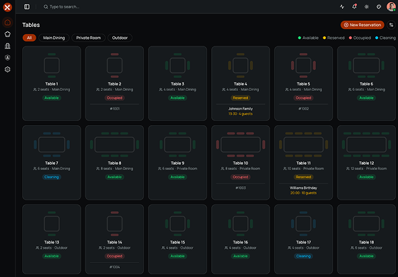Click the Tables page heading

point(31,25)
